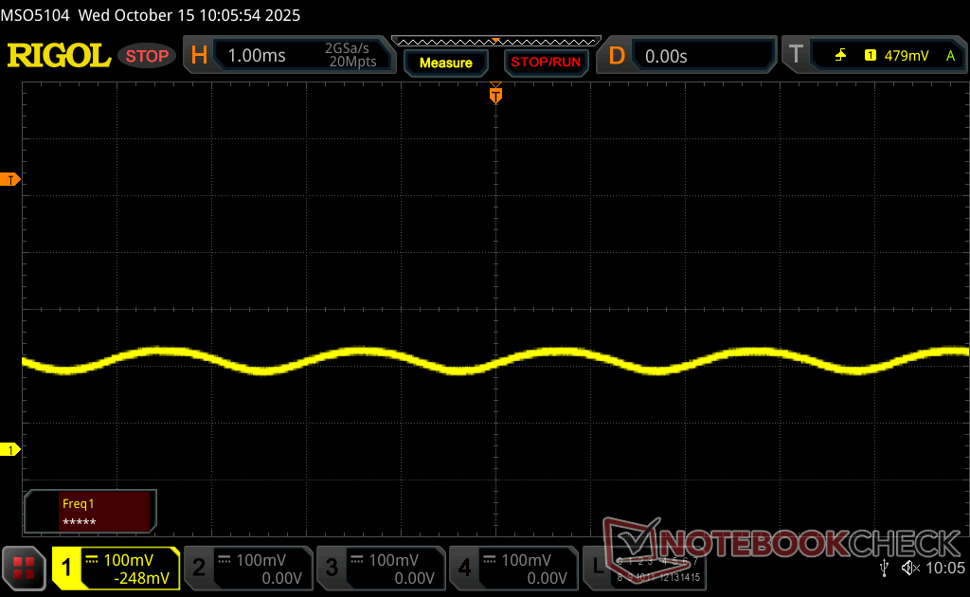Select the orange H horizontal icon

(x=199, y=56)
